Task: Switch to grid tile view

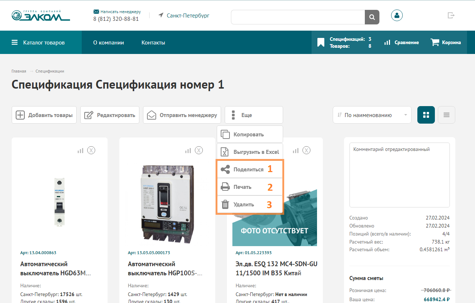Action: coord(426,115)
